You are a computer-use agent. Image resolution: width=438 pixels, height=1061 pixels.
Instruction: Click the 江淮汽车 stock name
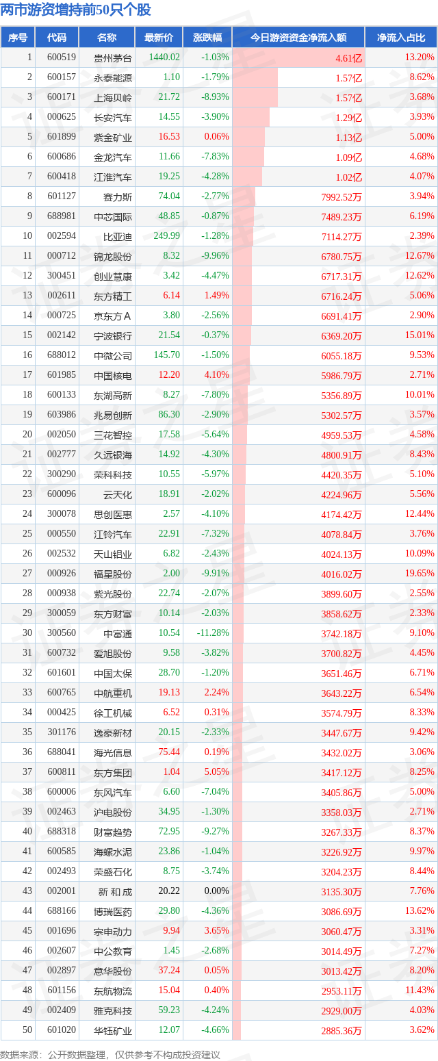(113, 177)
